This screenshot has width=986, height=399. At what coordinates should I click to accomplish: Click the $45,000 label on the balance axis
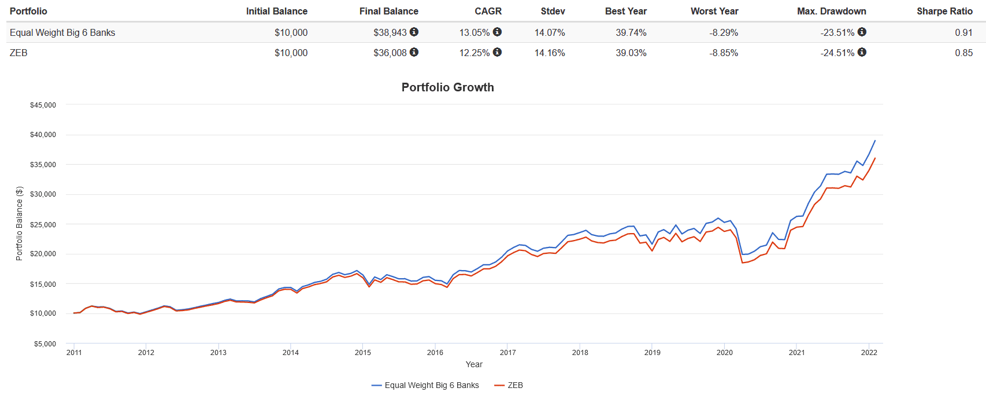pyautogui.click(x=43, y=105)
